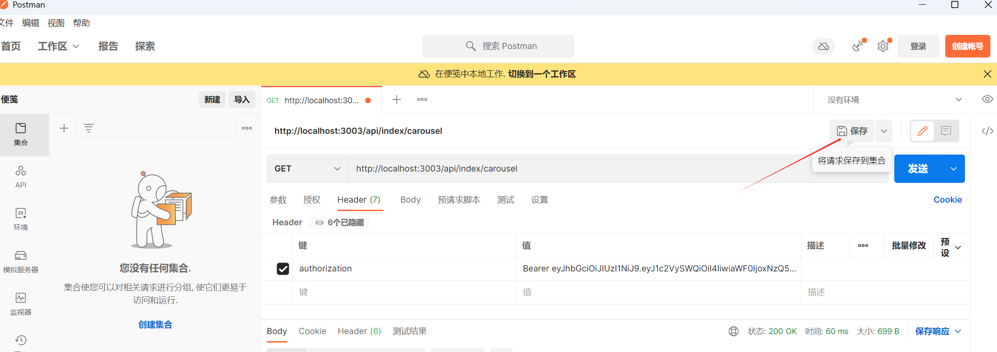Click the globe network icon in response
This screenshot has height=352, width=997.
click(x=734, y=331)
